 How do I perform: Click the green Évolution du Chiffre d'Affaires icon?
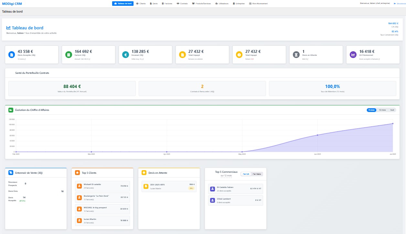11,110
